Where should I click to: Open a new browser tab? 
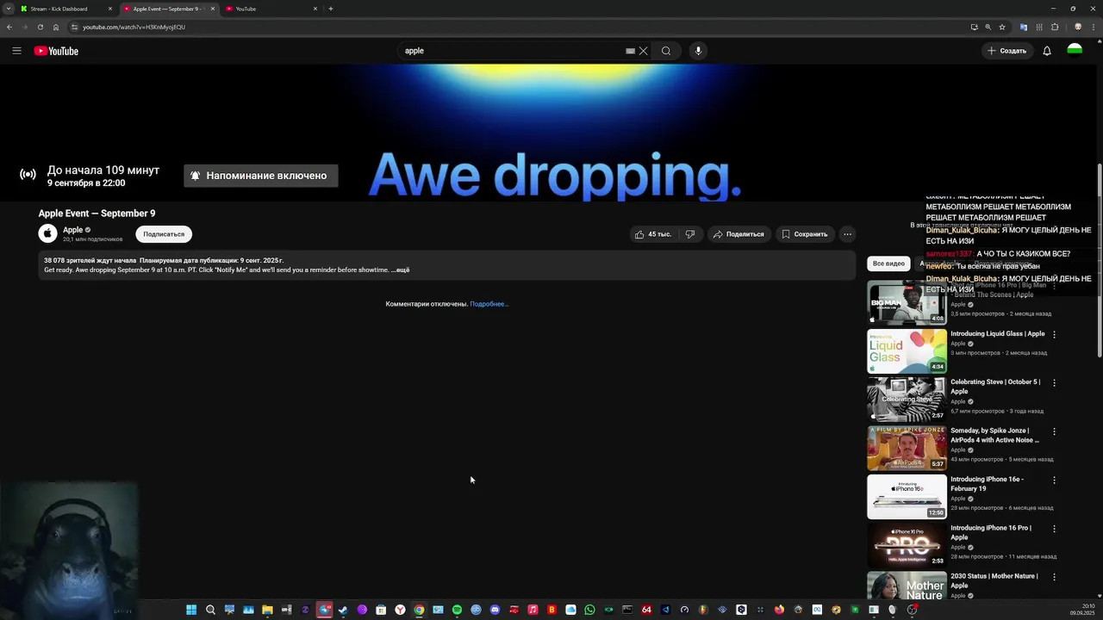point(331,9)
